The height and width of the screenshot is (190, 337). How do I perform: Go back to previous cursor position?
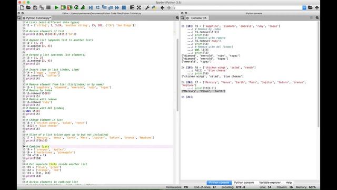coord(163,7)
